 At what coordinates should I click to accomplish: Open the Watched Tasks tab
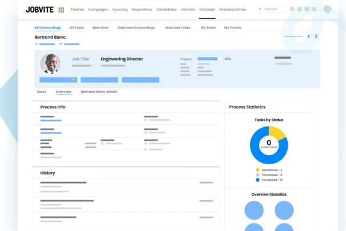[178, 27]
